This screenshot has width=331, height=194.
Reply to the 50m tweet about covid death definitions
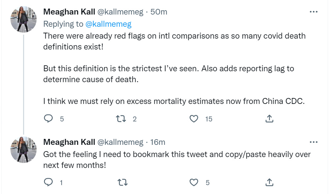(48, 119)
